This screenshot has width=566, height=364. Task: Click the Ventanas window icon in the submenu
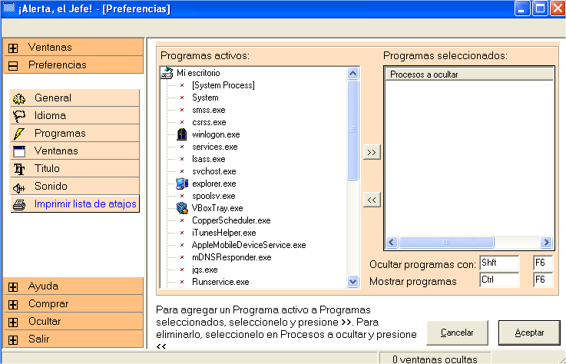pyautogui.click(x=19, y=151)
